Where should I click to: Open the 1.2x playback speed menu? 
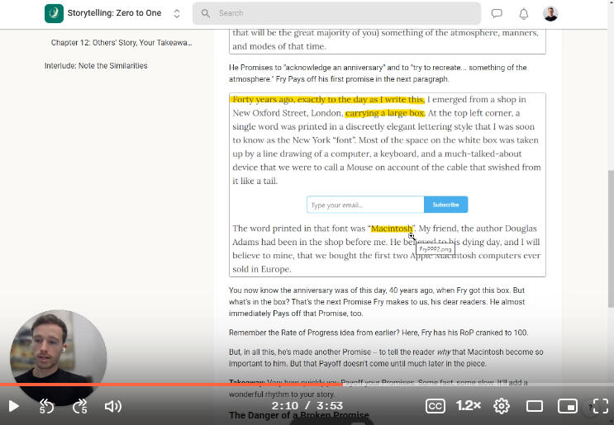[x=469, y=406]
